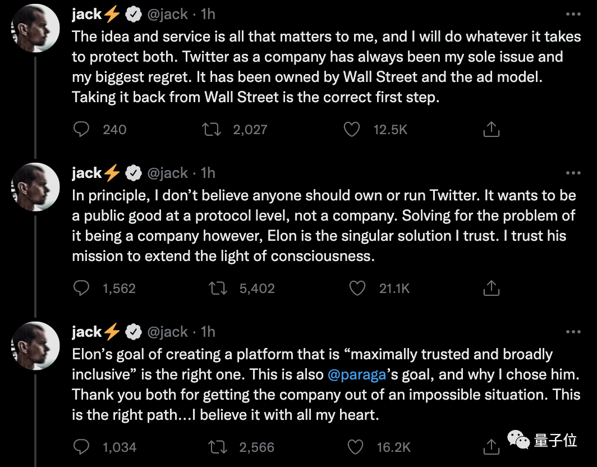The image size is (597, 467).
Task: Share the Wall Street tweet
Action: pos(491,130)
